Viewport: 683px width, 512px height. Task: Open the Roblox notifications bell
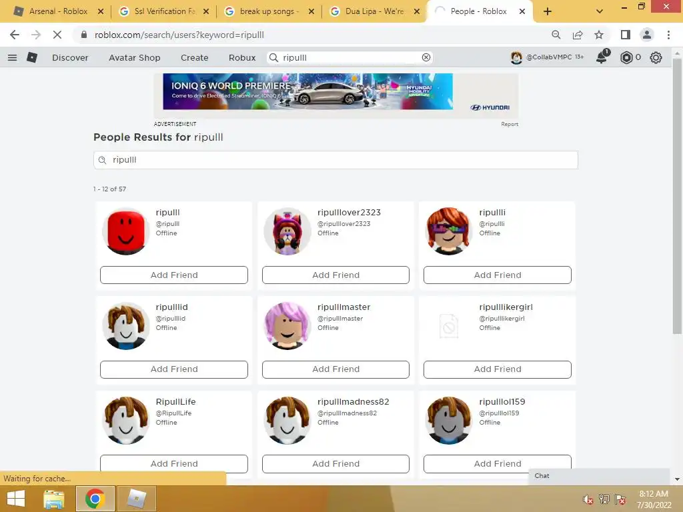(602, 57)
